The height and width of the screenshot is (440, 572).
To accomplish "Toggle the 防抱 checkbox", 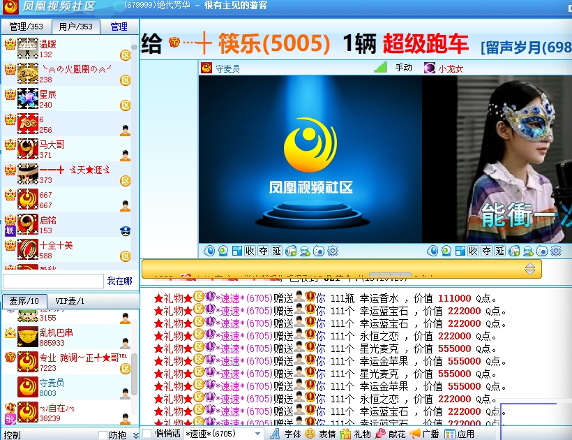I will click(103, 435).
